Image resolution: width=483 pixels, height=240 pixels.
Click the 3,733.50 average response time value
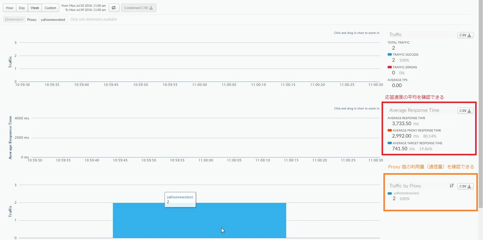pos(401,123)
